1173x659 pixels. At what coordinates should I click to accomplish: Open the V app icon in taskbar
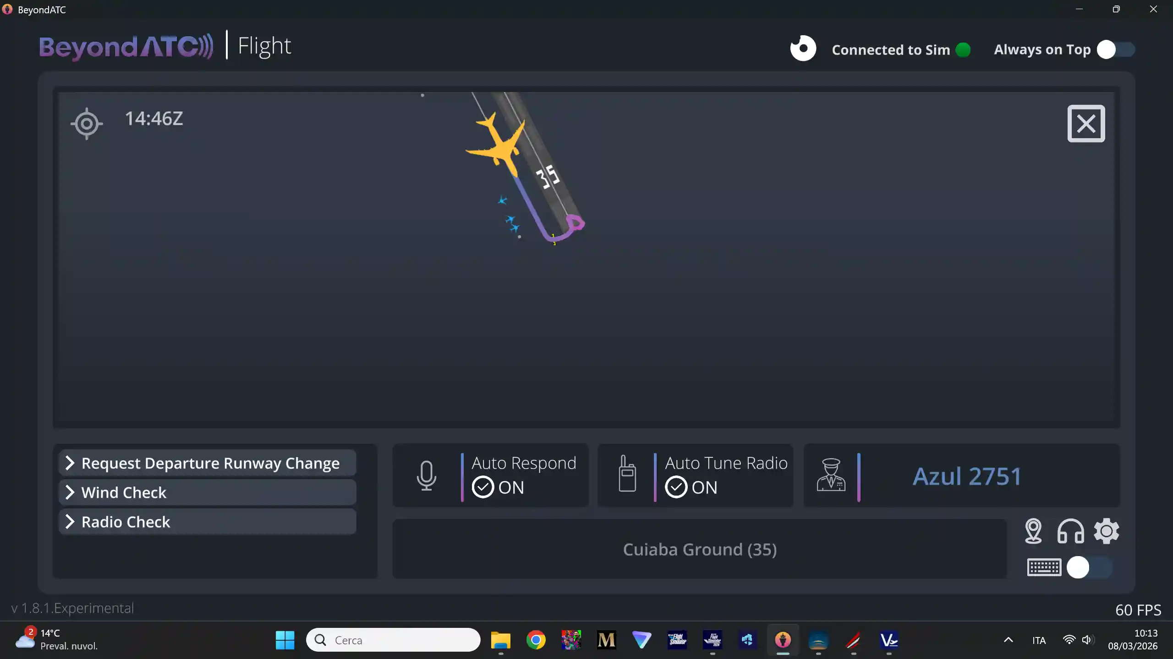pos(889,640)
